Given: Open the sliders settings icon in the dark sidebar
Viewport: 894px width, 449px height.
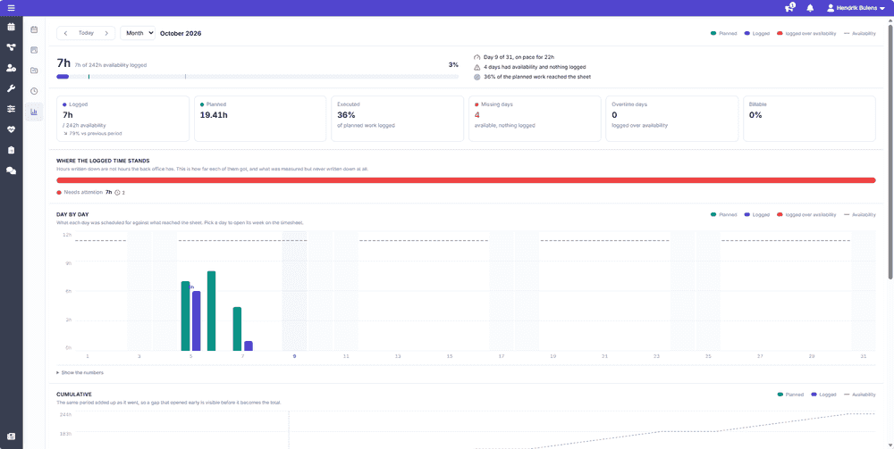Looking at the screenshot, I should point(11,109).
